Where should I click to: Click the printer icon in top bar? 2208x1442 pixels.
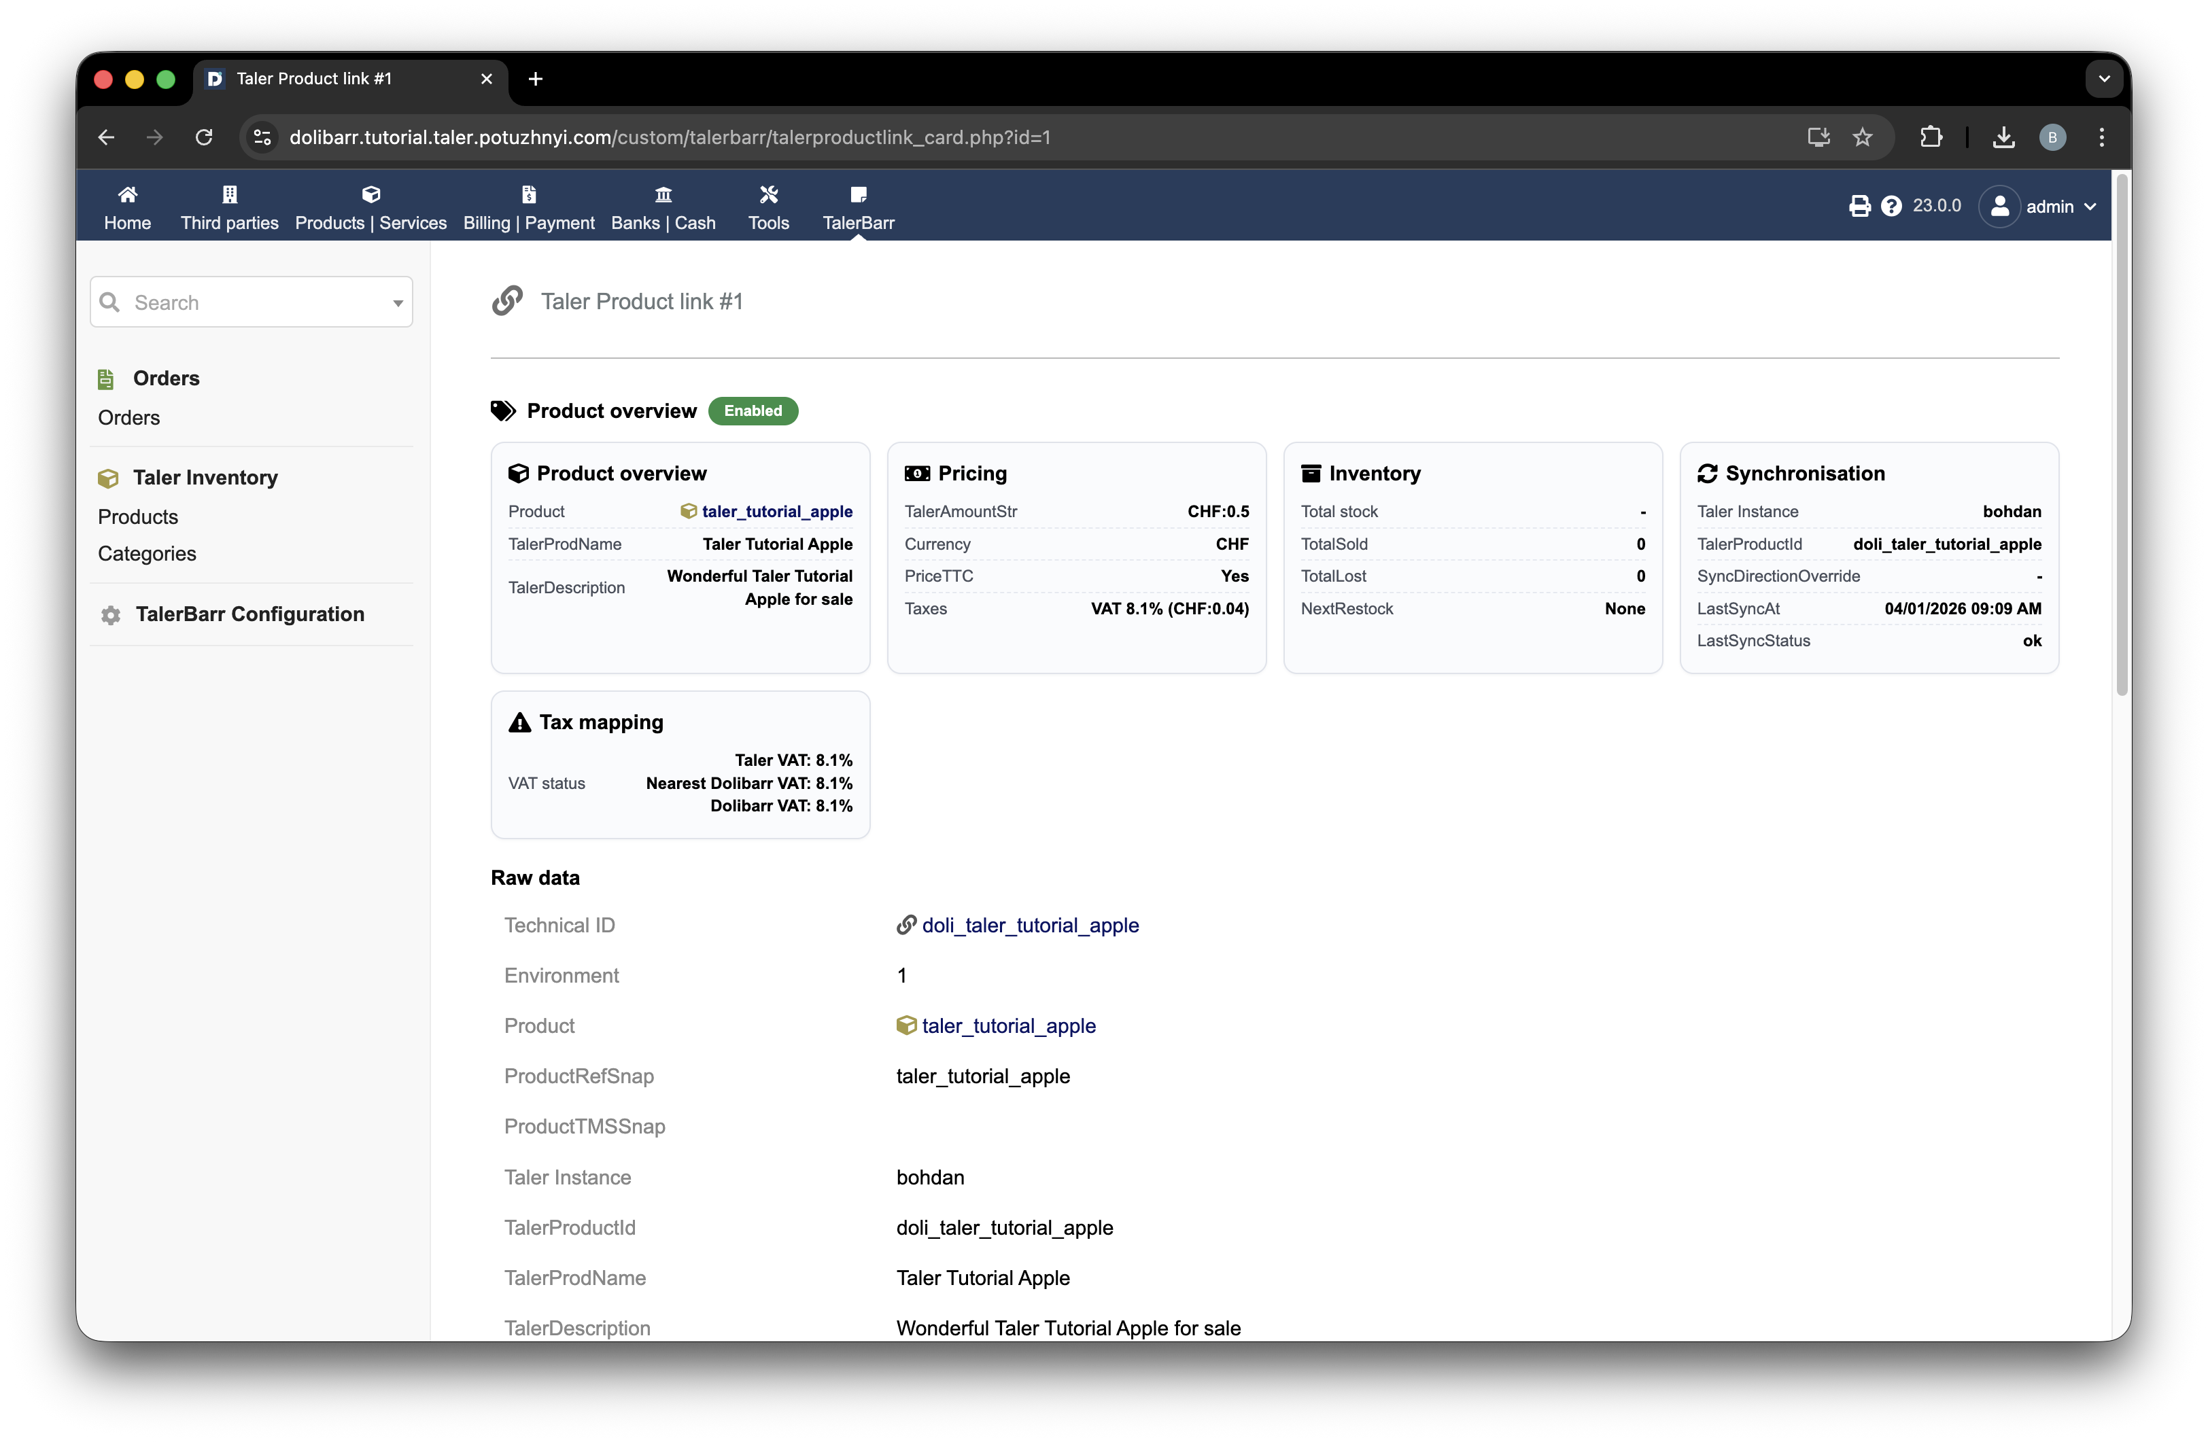tap(1859, 206)
